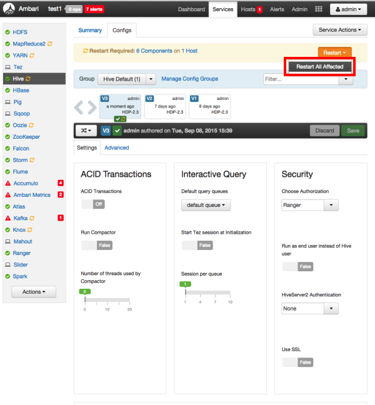This screenshot has height=405, width=375.
Task: Go to next config versions arrow
Action: click(x=92, y=107)
